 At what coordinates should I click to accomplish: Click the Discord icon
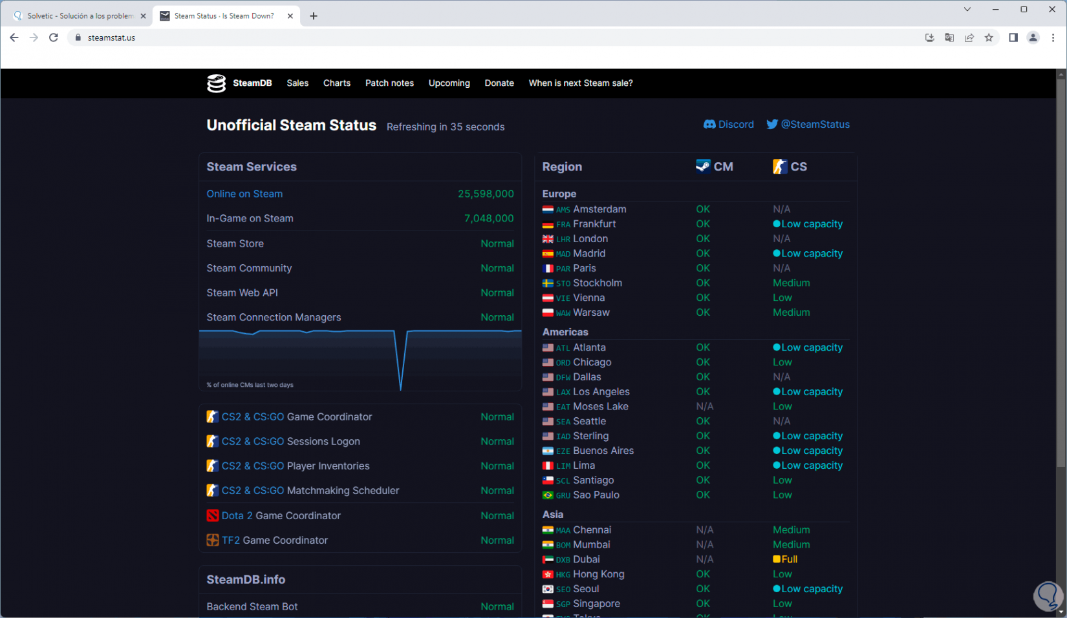pyautogui.click(x=709, y=125)
